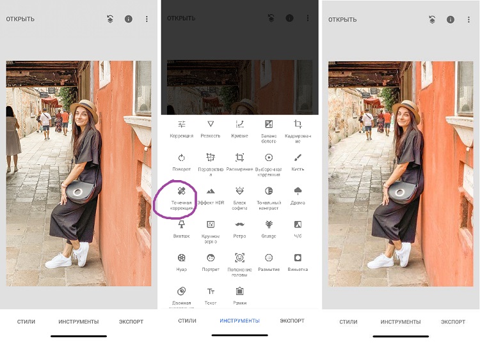Tap the edited photo on right screen
Image resolution: width=480 pixels, height=343 pixels.
click(x=401, y=174)
